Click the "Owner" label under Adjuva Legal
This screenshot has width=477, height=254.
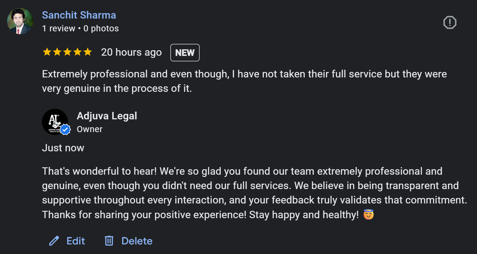tap(89, 129)
